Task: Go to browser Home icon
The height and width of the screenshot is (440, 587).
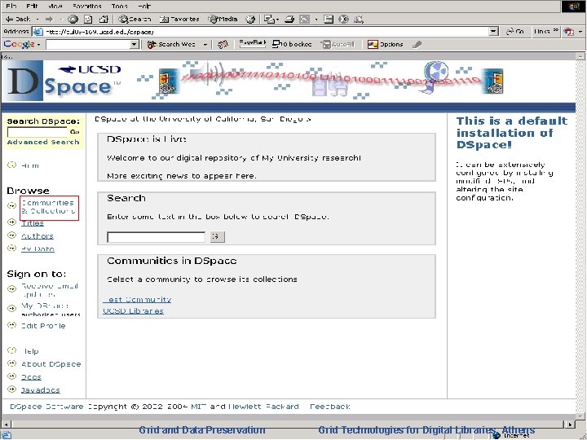Action: (104, 19)
